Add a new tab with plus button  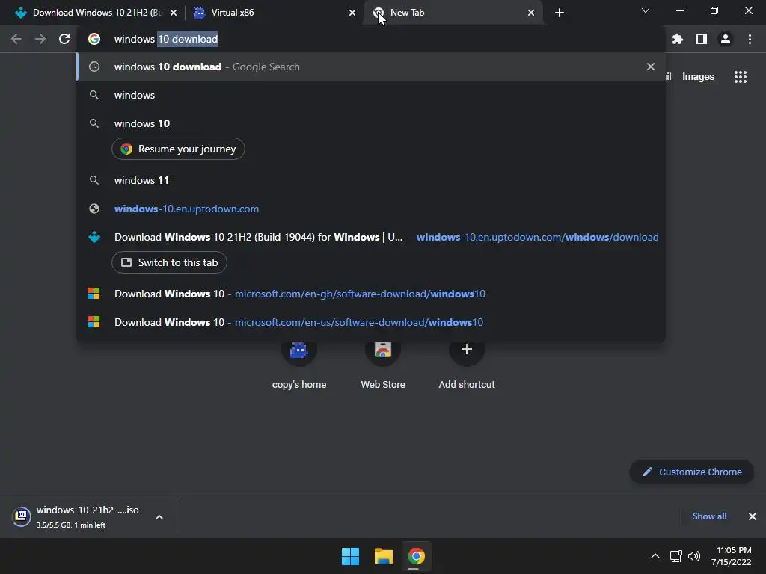(x=560, y=13)
